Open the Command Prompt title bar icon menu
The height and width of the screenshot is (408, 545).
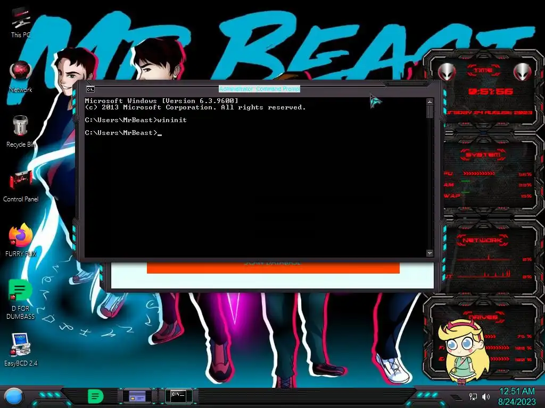click(x=90, y=89)
